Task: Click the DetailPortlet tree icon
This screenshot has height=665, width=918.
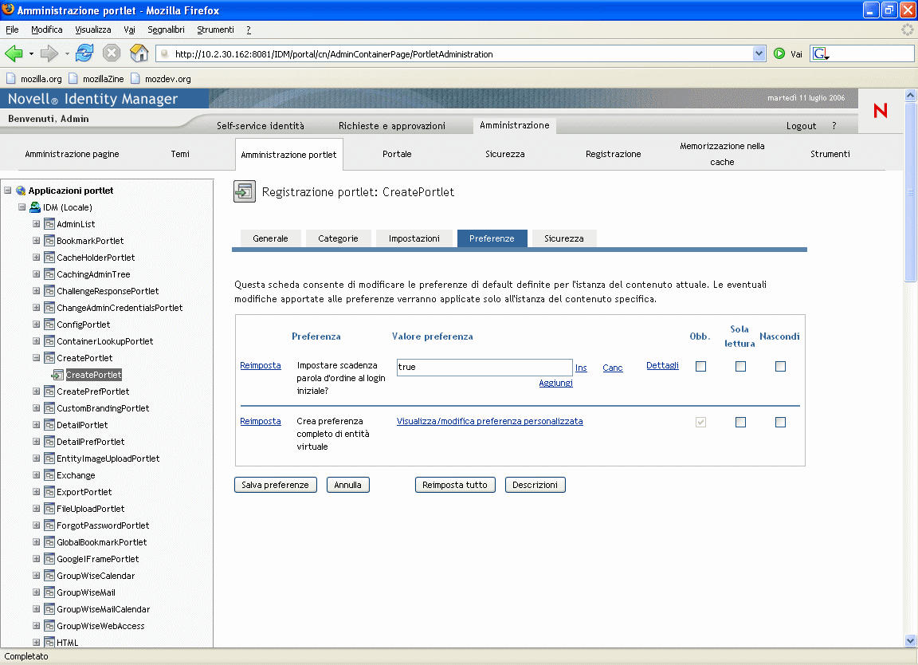Action: (49, 425)
